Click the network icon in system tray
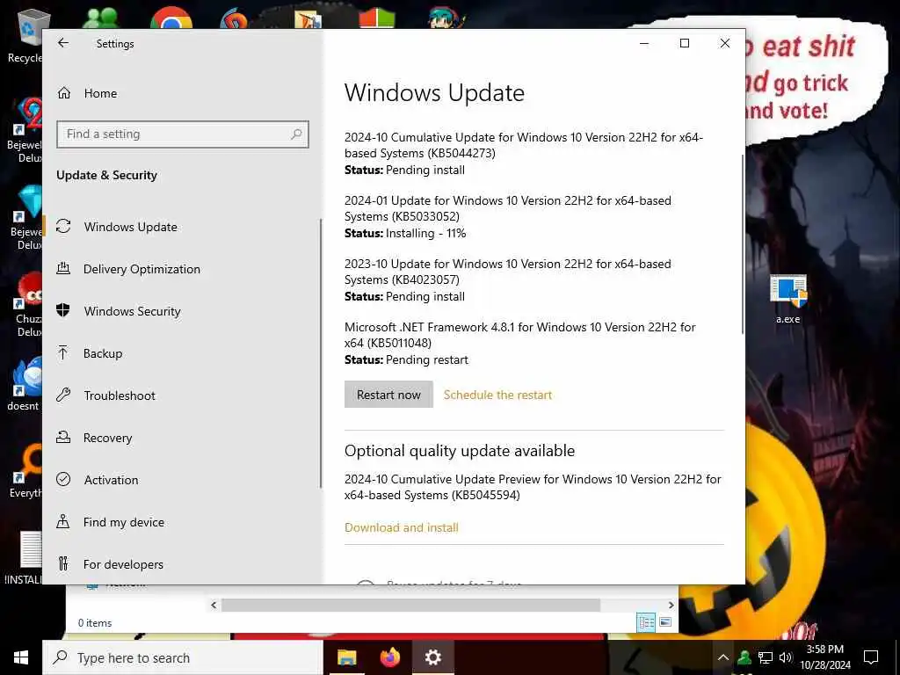The image size is (900, 675). (x=766, y=657)
